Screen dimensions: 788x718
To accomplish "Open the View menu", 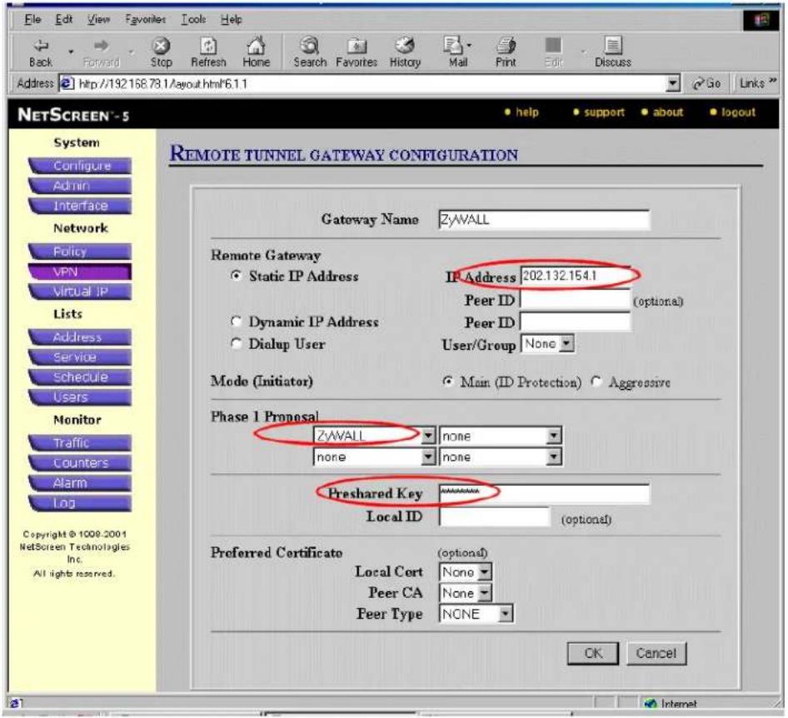I will (98, 19).
